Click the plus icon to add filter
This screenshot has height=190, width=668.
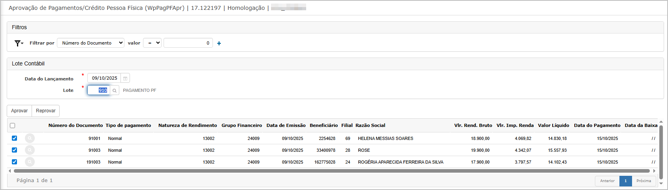pos(219,43)
